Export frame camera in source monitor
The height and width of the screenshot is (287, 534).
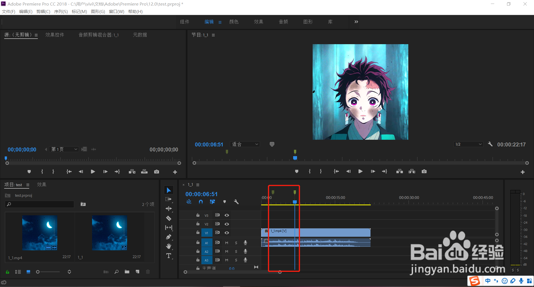pyautogui.click(x=157, y=172)
